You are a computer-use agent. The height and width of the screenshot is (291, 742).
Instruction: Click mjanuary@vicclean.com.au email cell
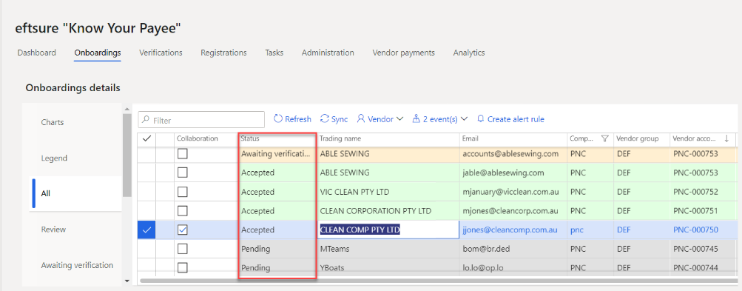click(x=513, y=192)
